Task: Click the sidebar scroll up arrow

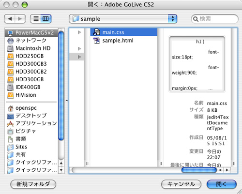Action: tap(61, 163)
